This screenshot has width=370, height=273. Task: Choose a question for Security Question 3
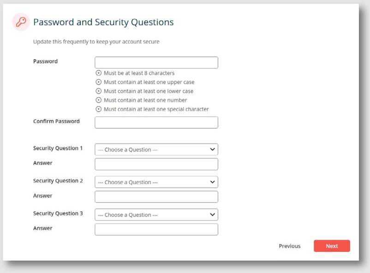pyautogui.click(x=156, y=215)
